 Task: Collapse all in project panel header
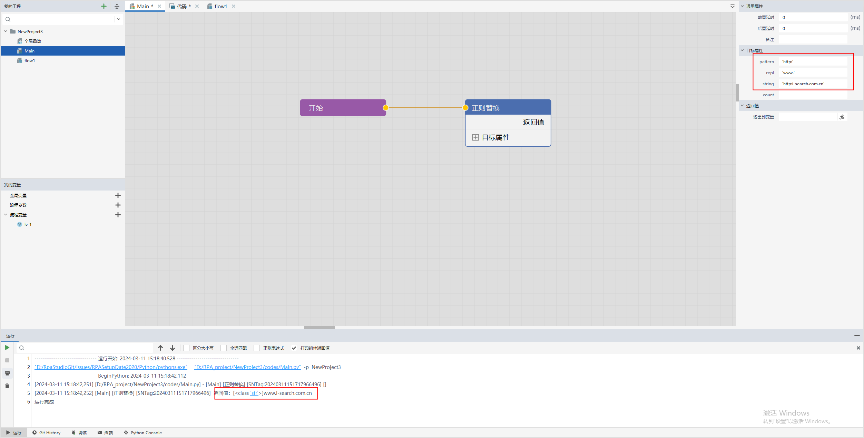pos(117,6)
